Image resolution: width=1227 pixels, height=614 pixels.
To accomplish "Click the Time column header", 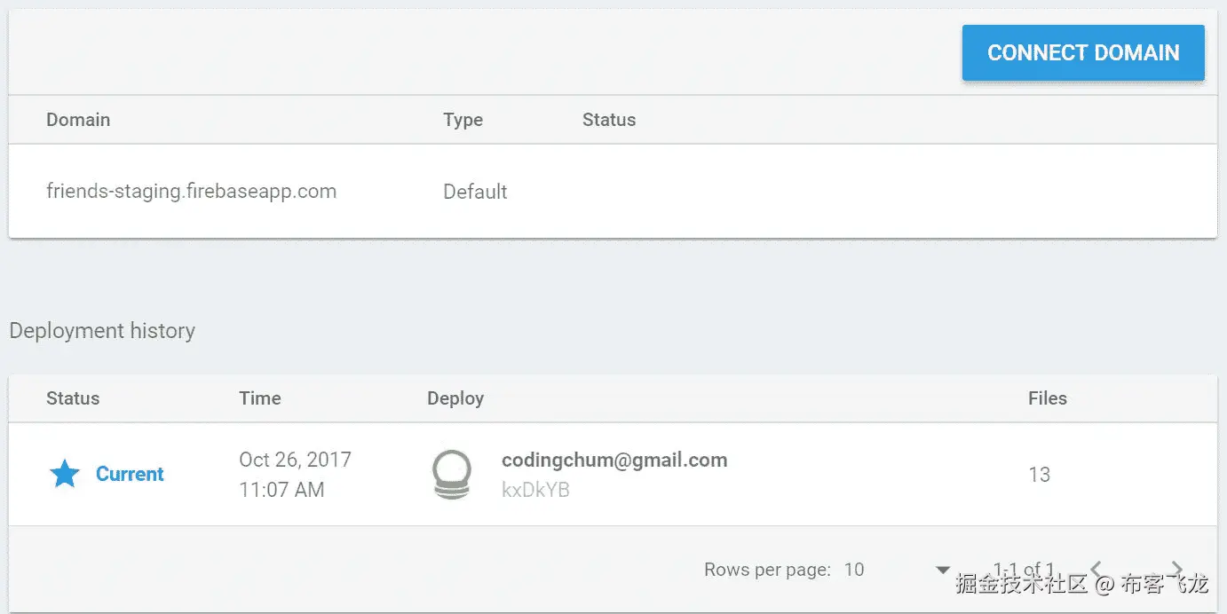I will tap(259, 398).
